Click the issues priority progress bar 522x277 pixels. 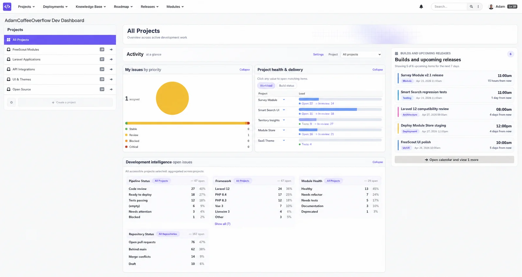pos(188,123)
